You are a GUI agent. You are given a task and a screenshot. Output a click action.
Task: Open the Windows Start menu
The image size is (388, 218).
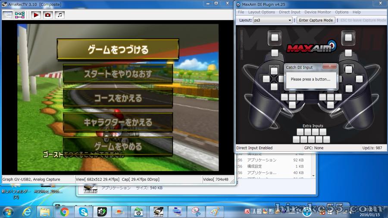(x=8, y=212)
